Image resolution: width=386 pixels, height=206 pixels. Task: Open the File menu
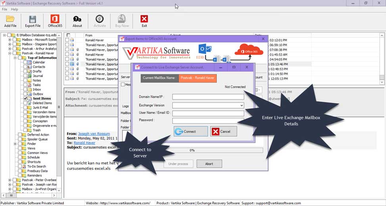[4, 10]
